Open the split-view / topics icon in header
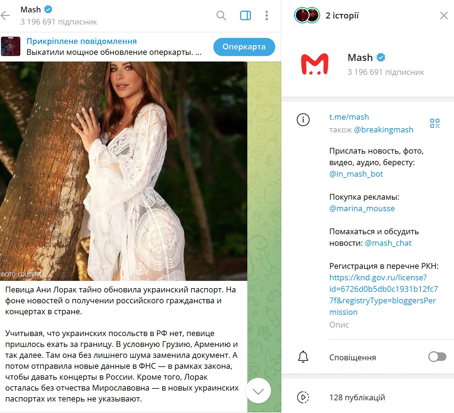The image size is (454, 413). (x=245, y=15)
